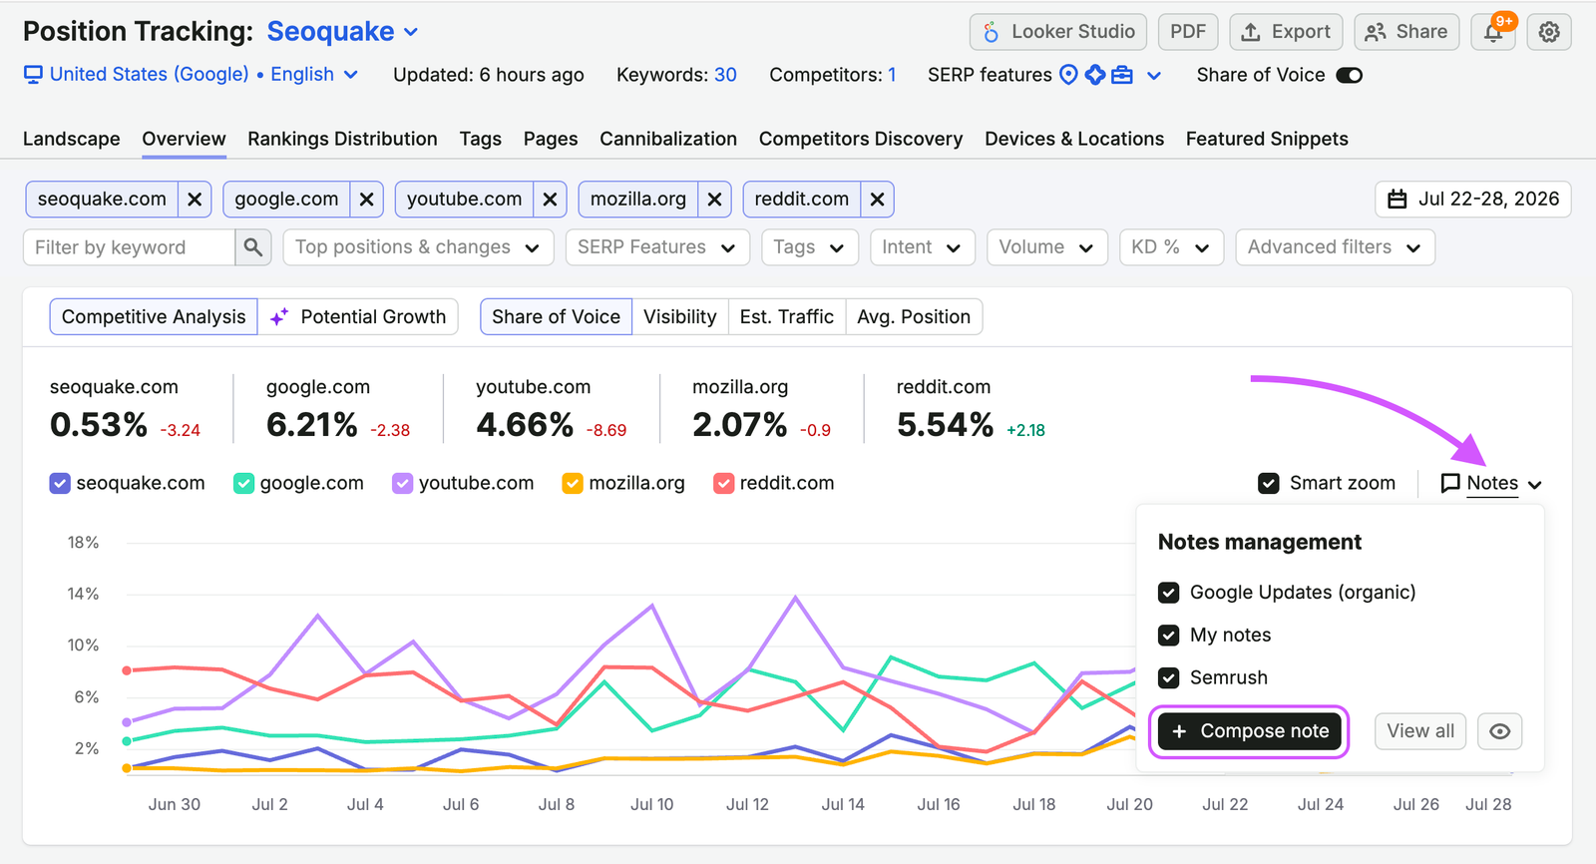Uncheck youtube.com in chart legend

click(x=402, y=484)
